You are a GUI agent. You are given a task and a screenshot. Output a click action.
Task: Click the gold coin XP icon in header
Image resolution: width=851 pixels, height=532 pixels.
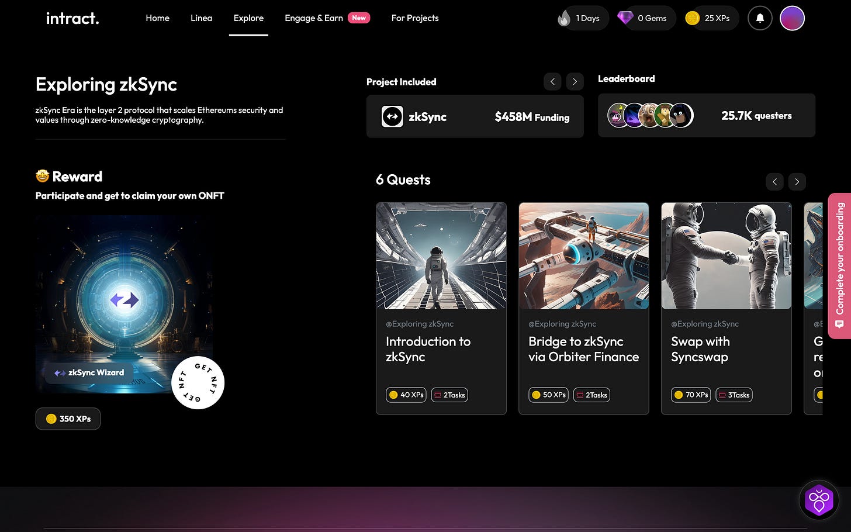point(693,18)
